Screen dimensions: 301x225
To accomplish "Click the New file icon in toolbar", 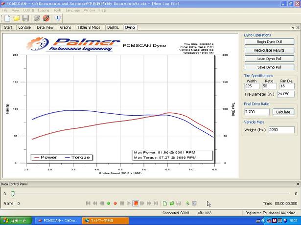I will [x=7, y=18].
